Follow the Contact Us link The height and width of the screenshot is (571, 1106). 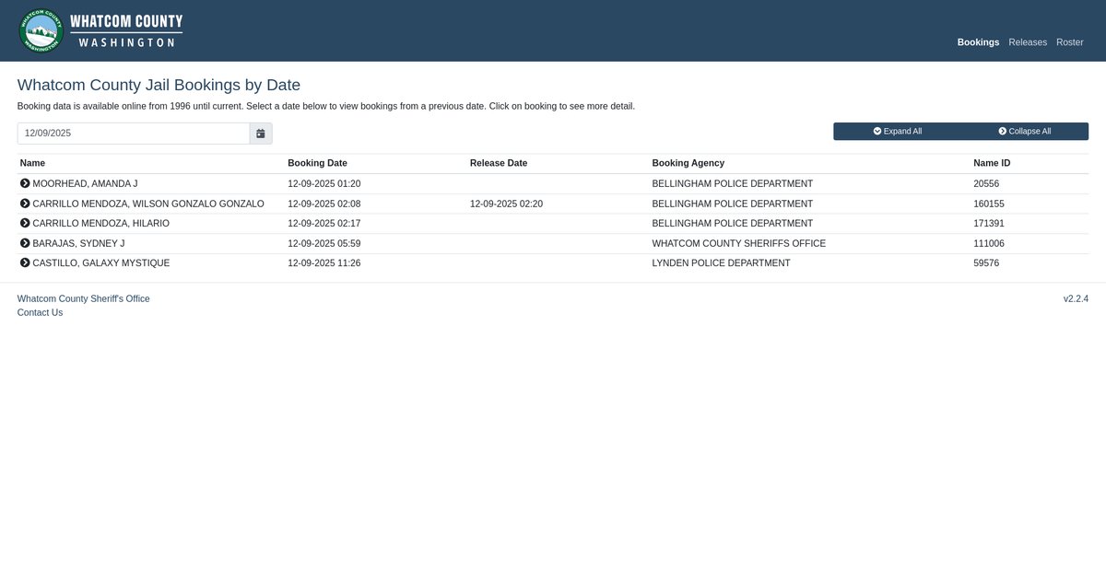pyautogui.click(x=41, y=313)
